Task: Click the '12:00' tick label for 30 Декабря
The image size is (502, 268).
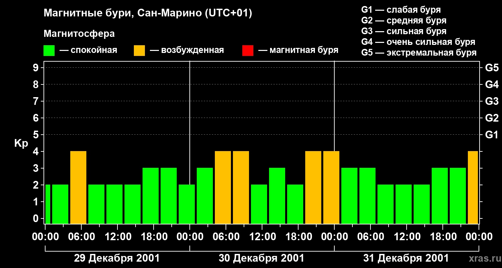Action: point(262,237)
